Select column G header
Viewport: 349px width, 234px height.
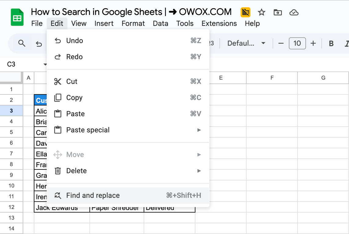[x=323, y=78]
